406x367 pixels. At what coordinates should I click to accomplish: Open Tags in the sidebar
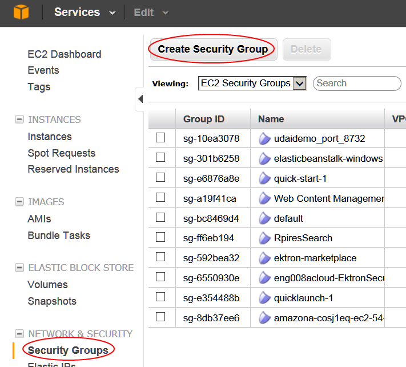click(39, 87)
